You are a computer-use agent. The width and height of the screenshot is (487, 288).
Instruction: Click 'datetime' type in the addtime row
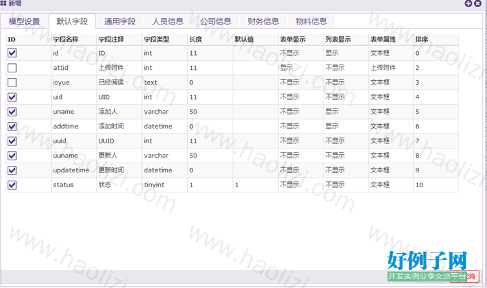[165, 126]
